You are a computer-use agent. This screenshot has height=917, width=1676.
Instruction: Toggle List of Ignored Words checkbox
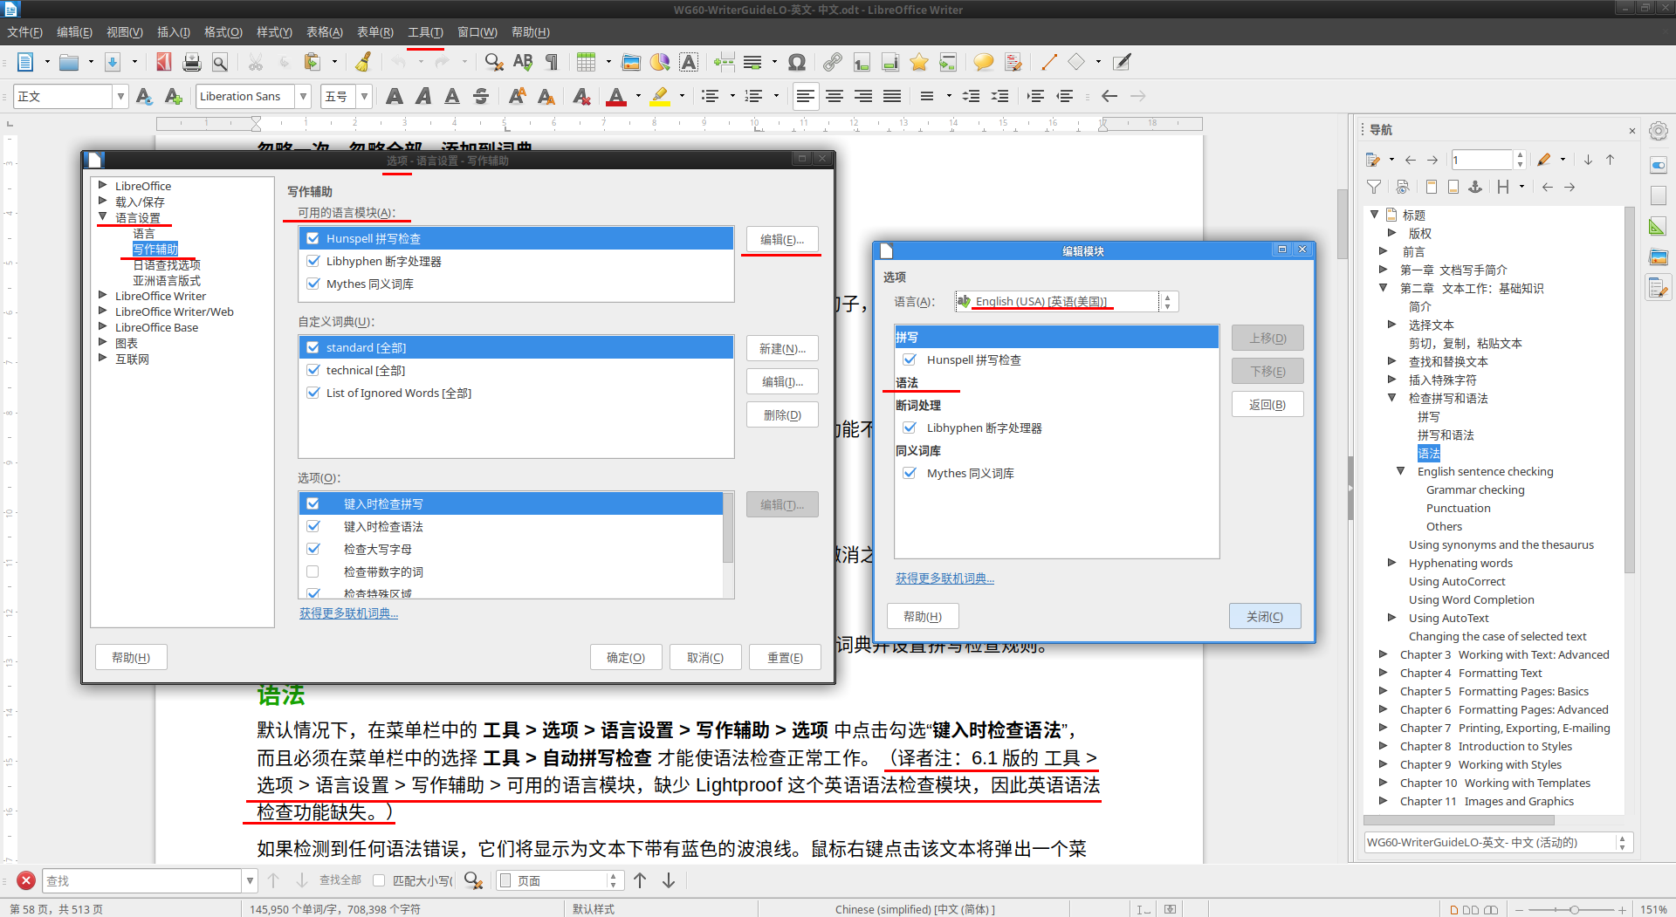click(x=313, y=393)
